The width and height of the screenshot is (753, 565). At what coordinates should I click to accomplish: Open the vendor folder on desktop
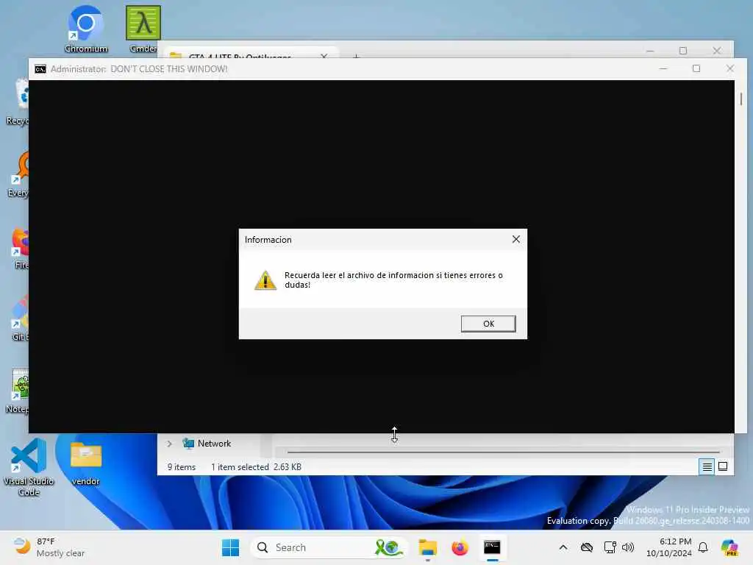86,463
